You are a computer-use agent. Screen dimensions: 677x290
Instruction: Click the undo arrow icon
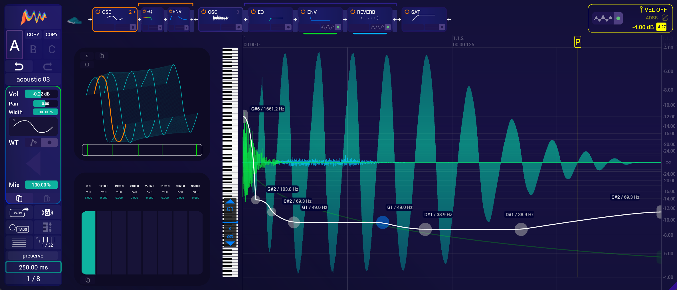coord(19,66)
